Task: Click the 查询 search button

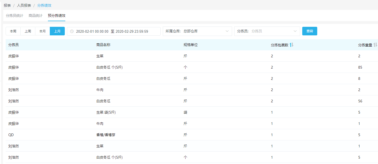Action: 310,31
